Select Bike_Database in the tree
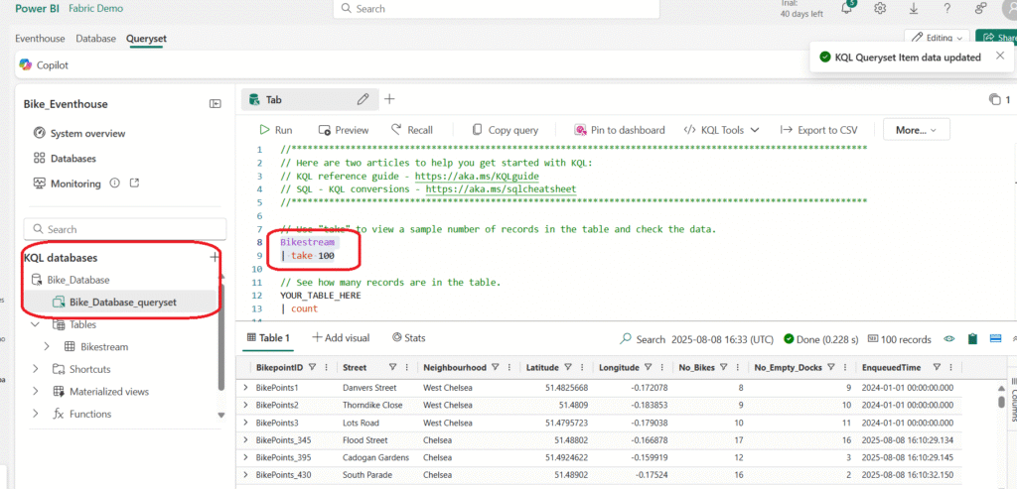This screenshot has width=1017, height=489. click(x=71, y=280)
